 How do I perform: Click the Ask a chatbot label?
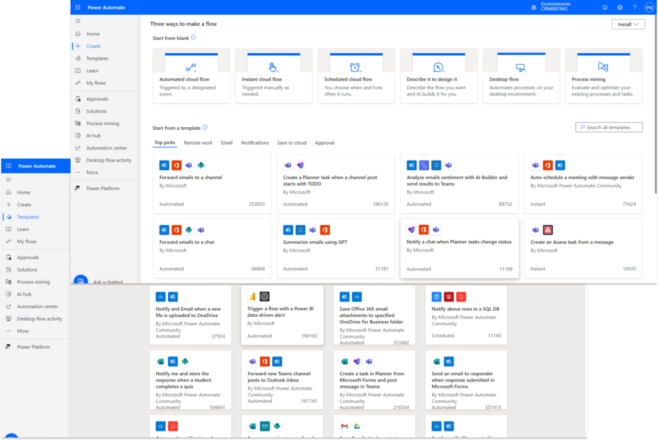point(108,282)
